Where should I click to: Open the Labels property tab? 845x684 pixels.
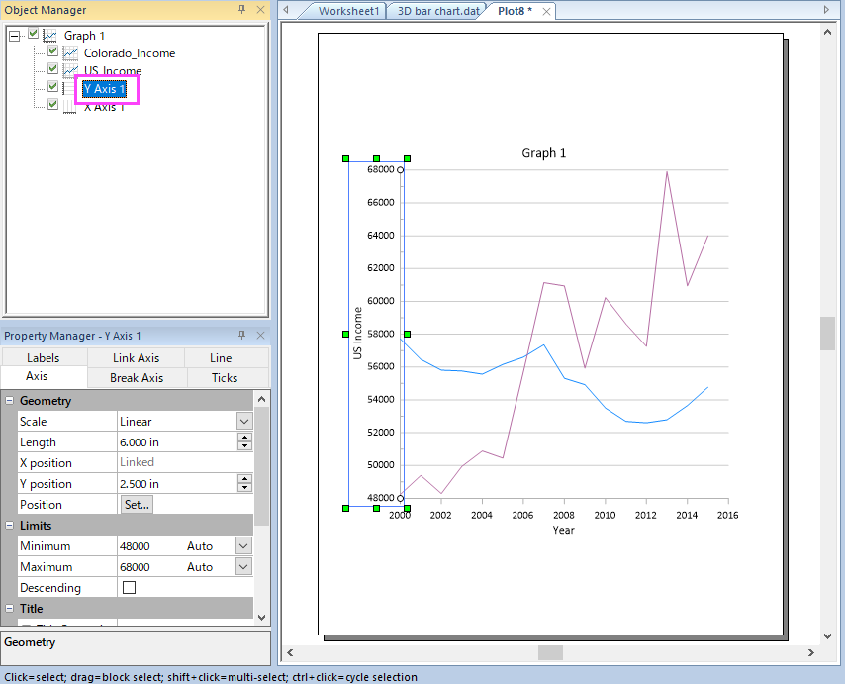[x=44, y=358]
